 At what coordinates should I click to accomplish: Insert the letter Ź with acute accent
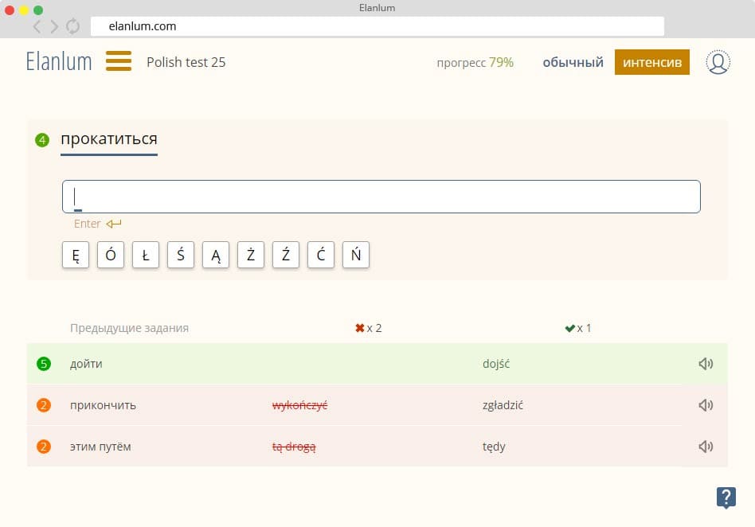(286, 255)
